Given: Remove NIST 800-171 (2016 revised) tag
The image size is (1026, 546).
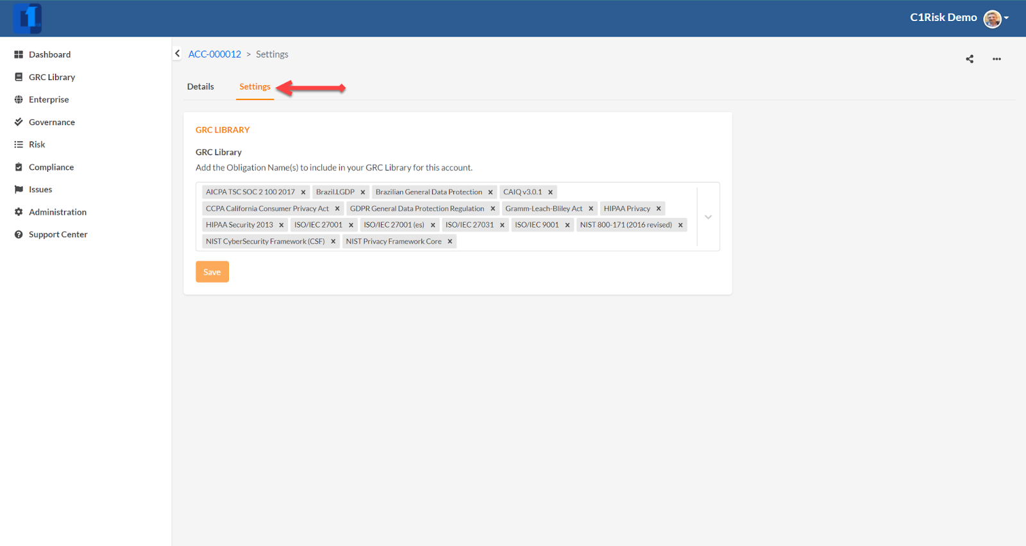Looking at the screenshot, I should tap(680, 225).
